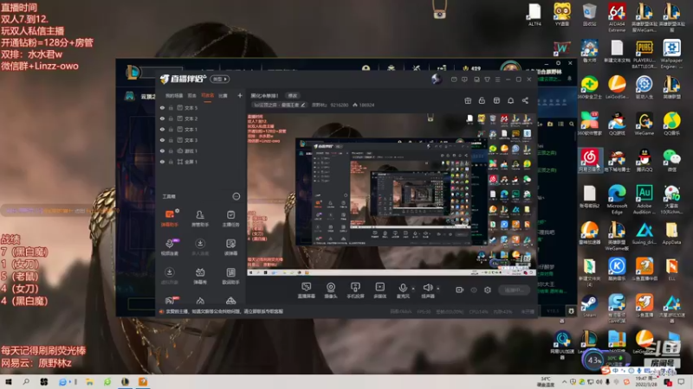The width and height of the screenshot is (693, 389).
Task: Click the record video icon beside the gear
Action: [x=460, y=290]
